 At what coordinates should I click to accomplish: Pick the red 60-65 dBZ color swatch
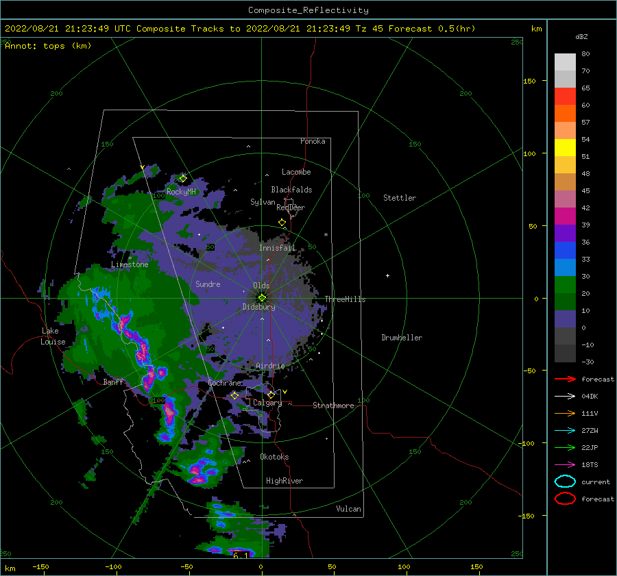coord(565,97)
